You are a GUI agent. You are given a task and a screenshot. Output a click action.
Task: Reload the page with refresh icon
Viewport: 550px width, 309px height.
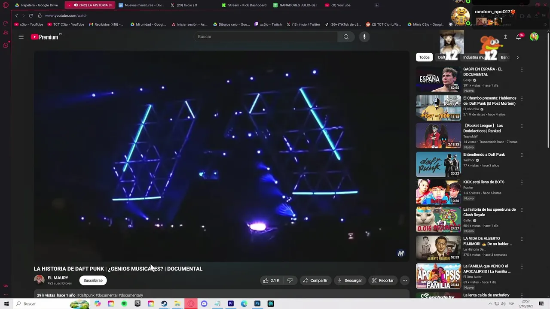(31, 15)
